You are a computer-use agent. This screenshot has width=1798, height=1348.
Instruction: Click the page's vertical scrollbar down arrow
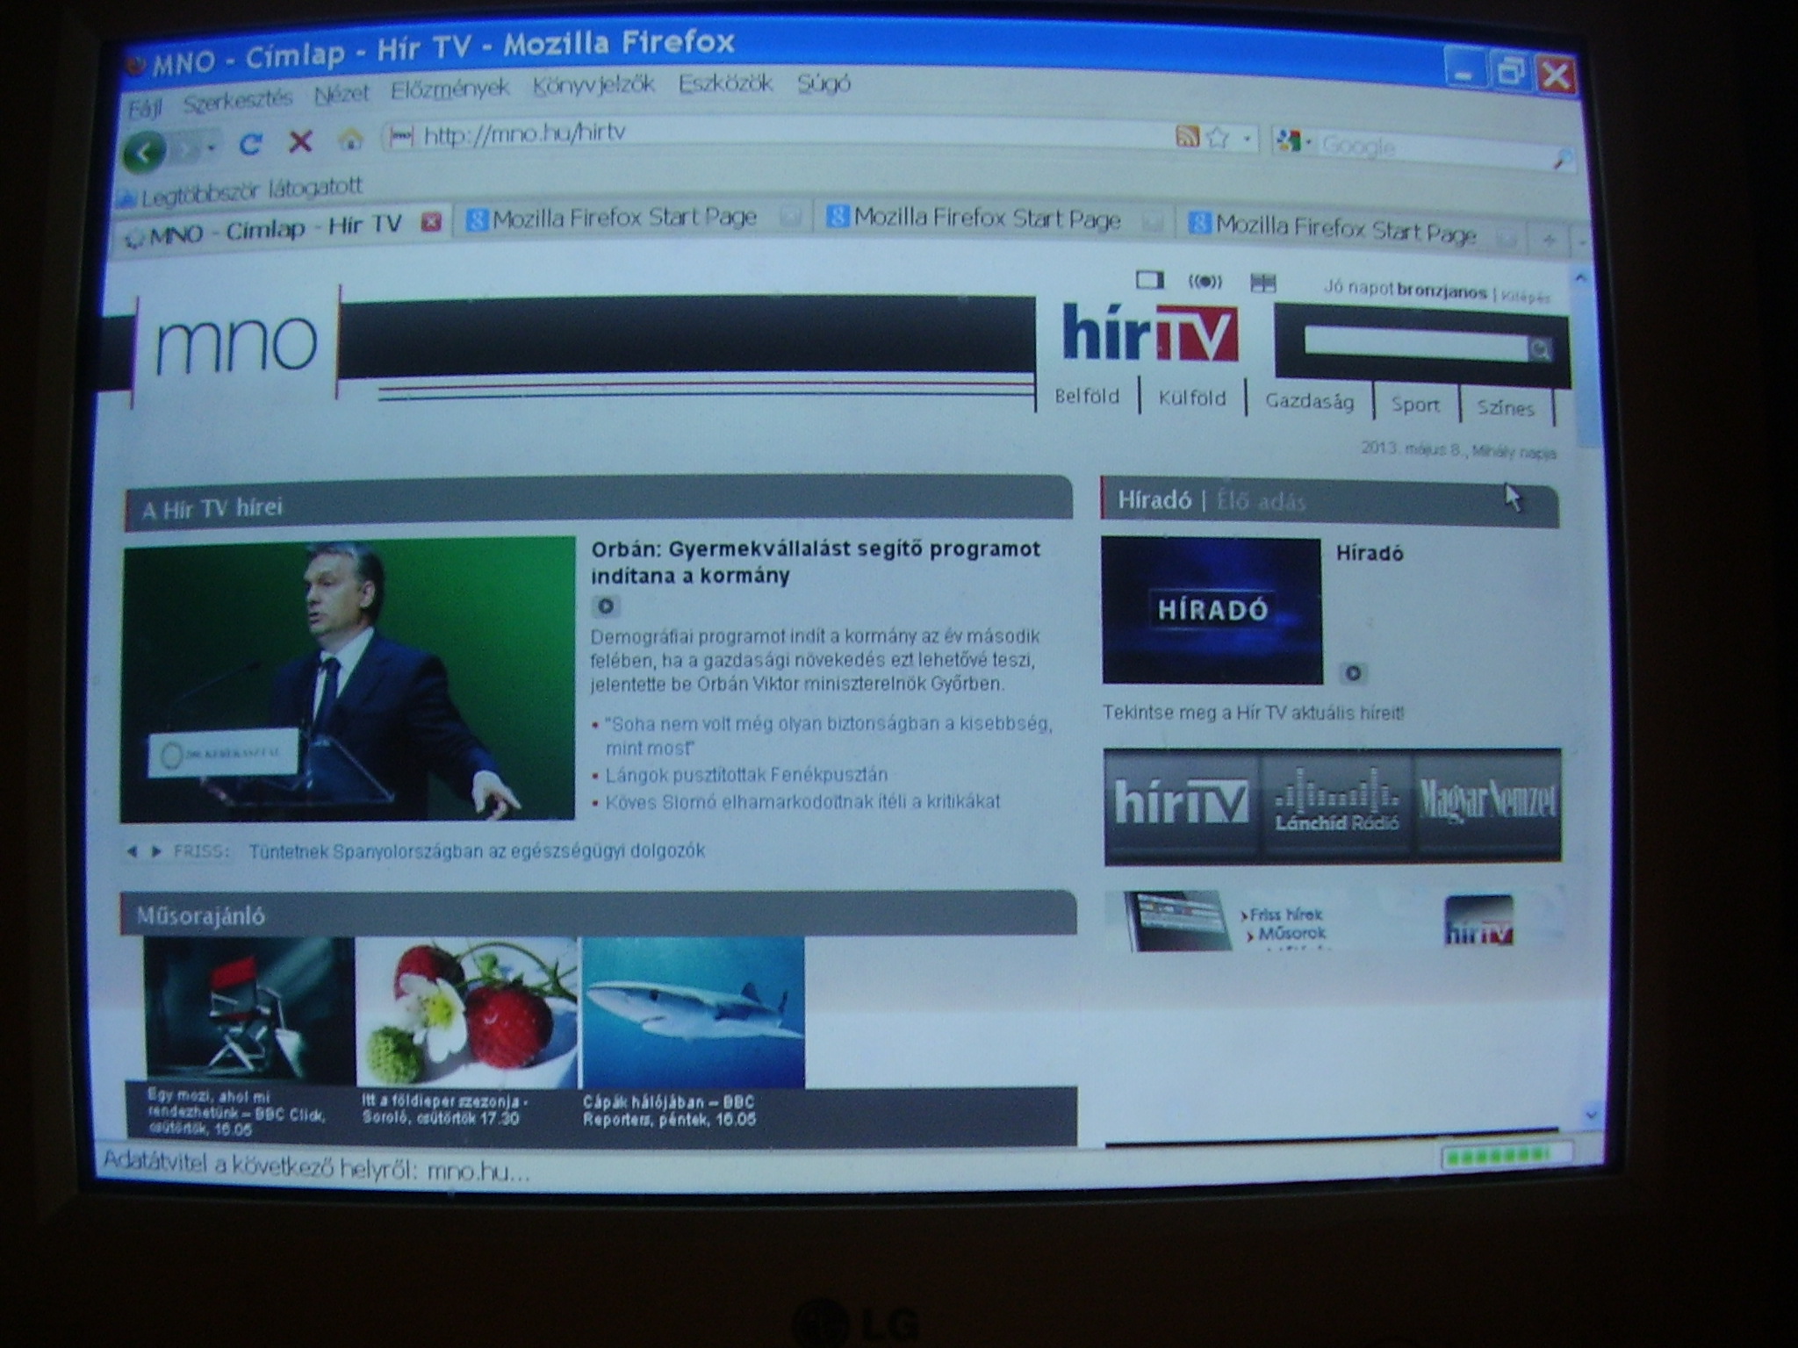1592,1115
